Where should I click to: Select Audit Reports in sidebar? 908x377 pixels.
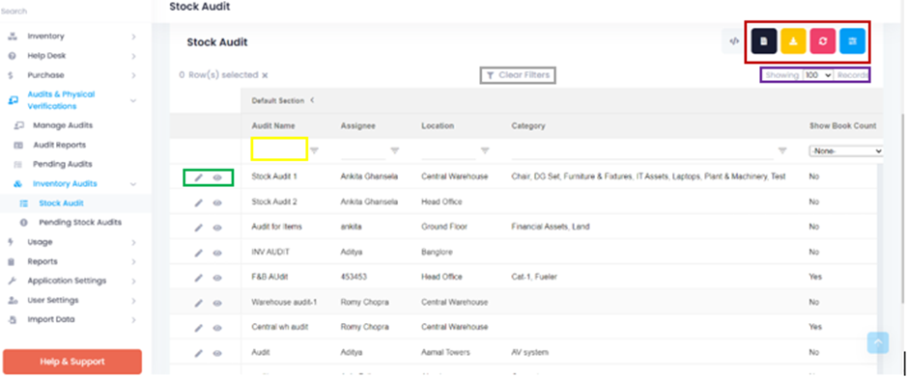[x=59, y=146]
